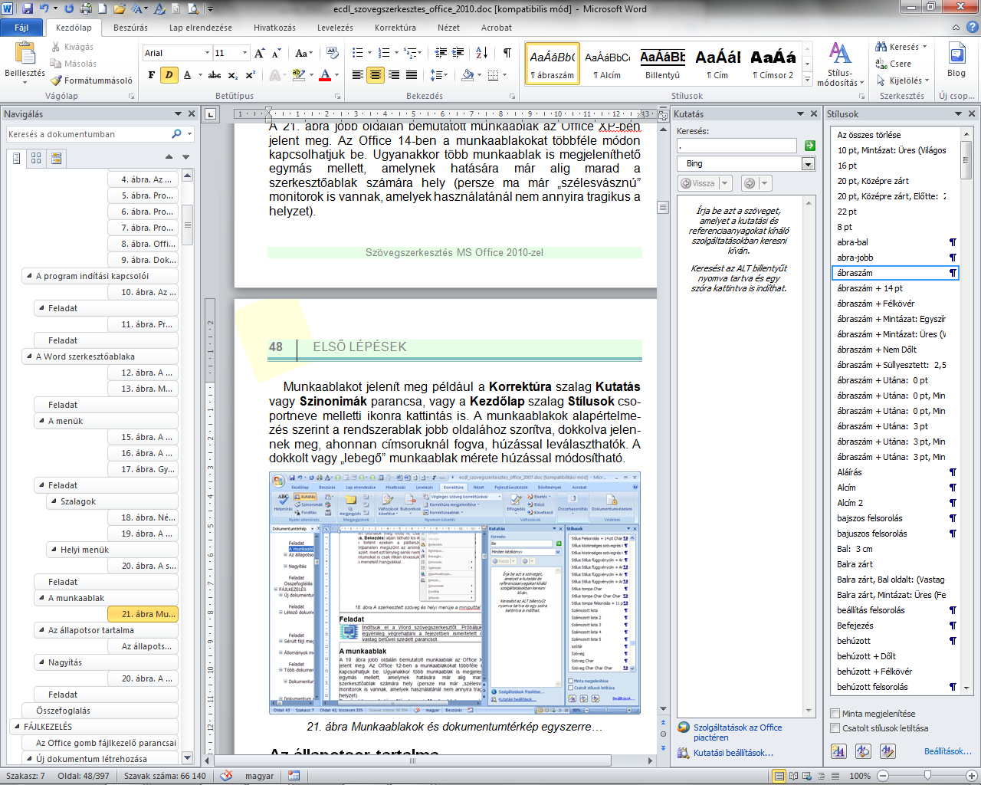Click the A-Z sort icon
981x785 pixels.
coord(481,53)
